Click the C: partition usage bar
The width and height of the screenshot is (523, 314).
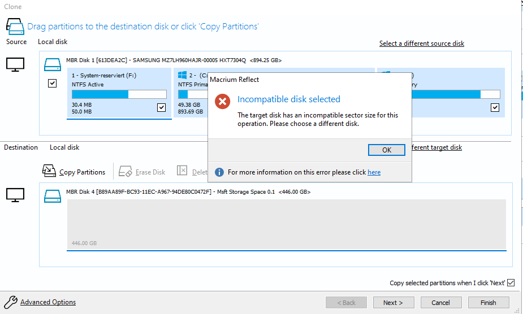[x=193, y=94]
